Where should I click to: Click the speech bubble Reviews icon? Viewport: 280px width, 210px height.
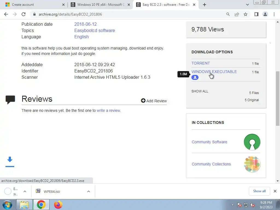pos(10,100)
